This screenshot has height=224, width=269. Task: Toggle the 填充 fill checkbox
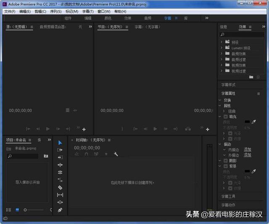pos(226,117)
